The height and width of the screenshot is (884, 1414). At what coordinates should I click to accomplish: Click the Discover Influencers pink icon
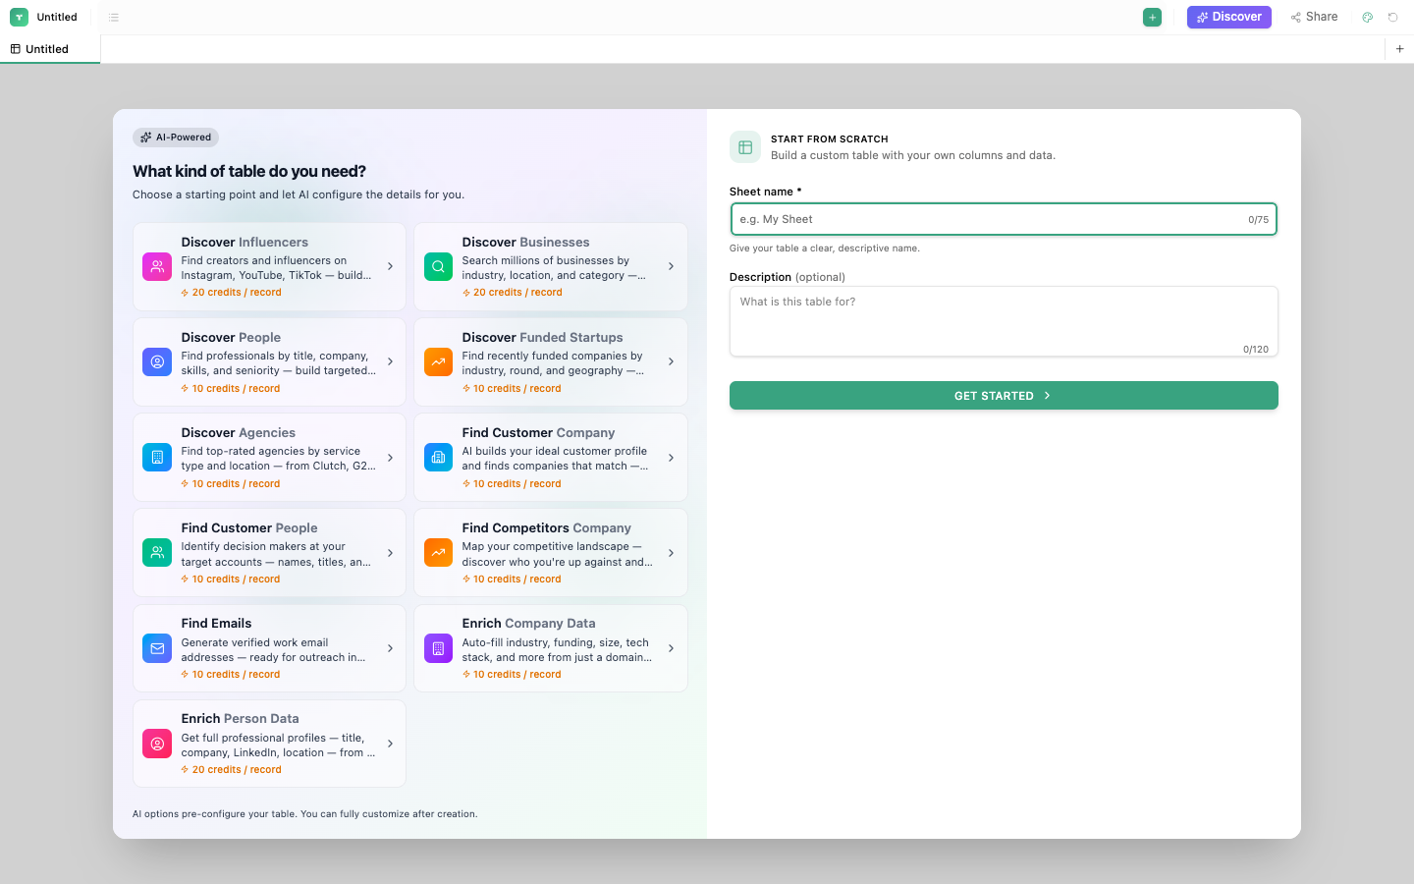tap(157, 266)
